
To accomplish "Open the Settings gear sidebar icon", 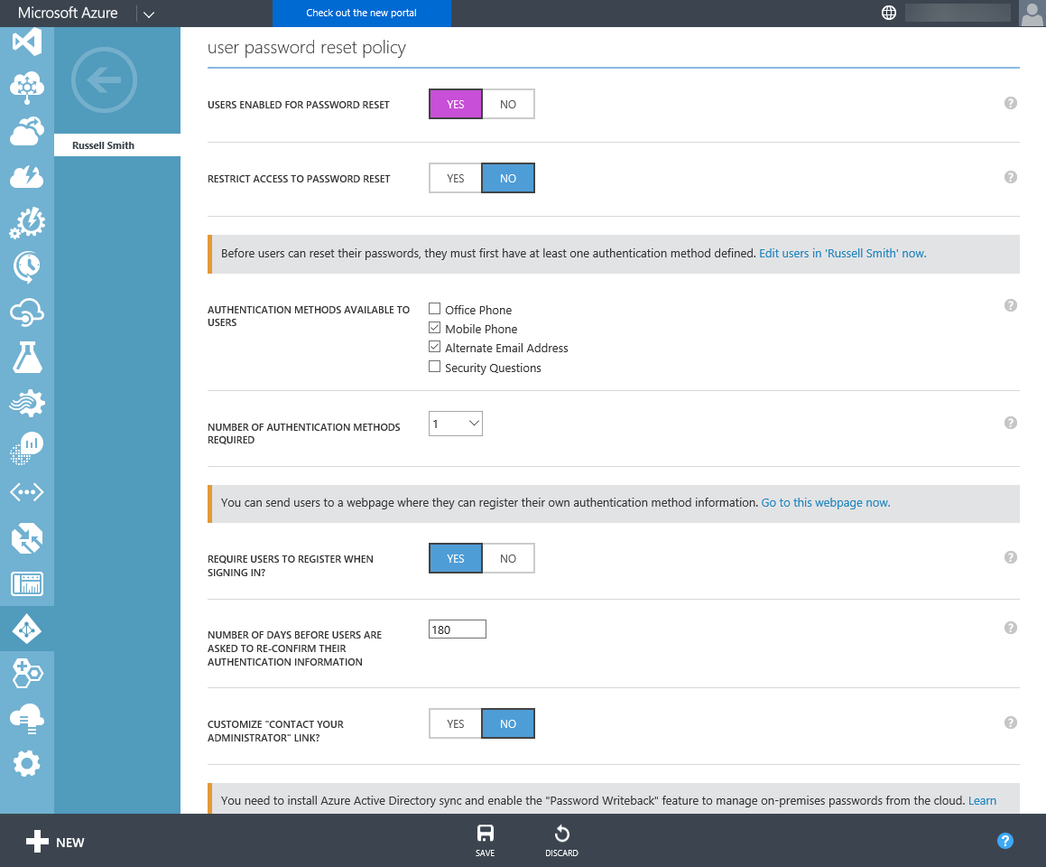I will [x=27, y=763].
